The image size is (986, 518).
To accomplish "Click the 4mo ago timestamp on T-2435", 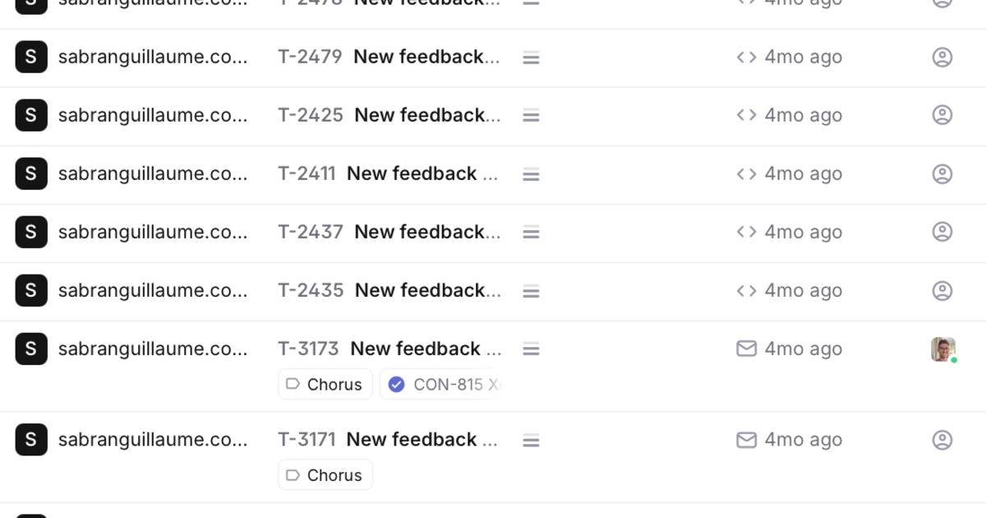I will coord(803,290).
